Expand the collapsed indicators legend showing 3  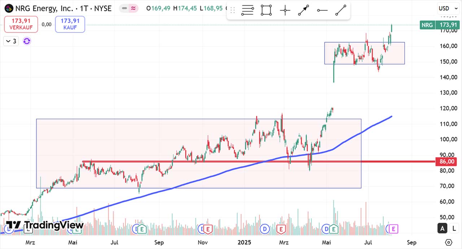coord(10,41)
